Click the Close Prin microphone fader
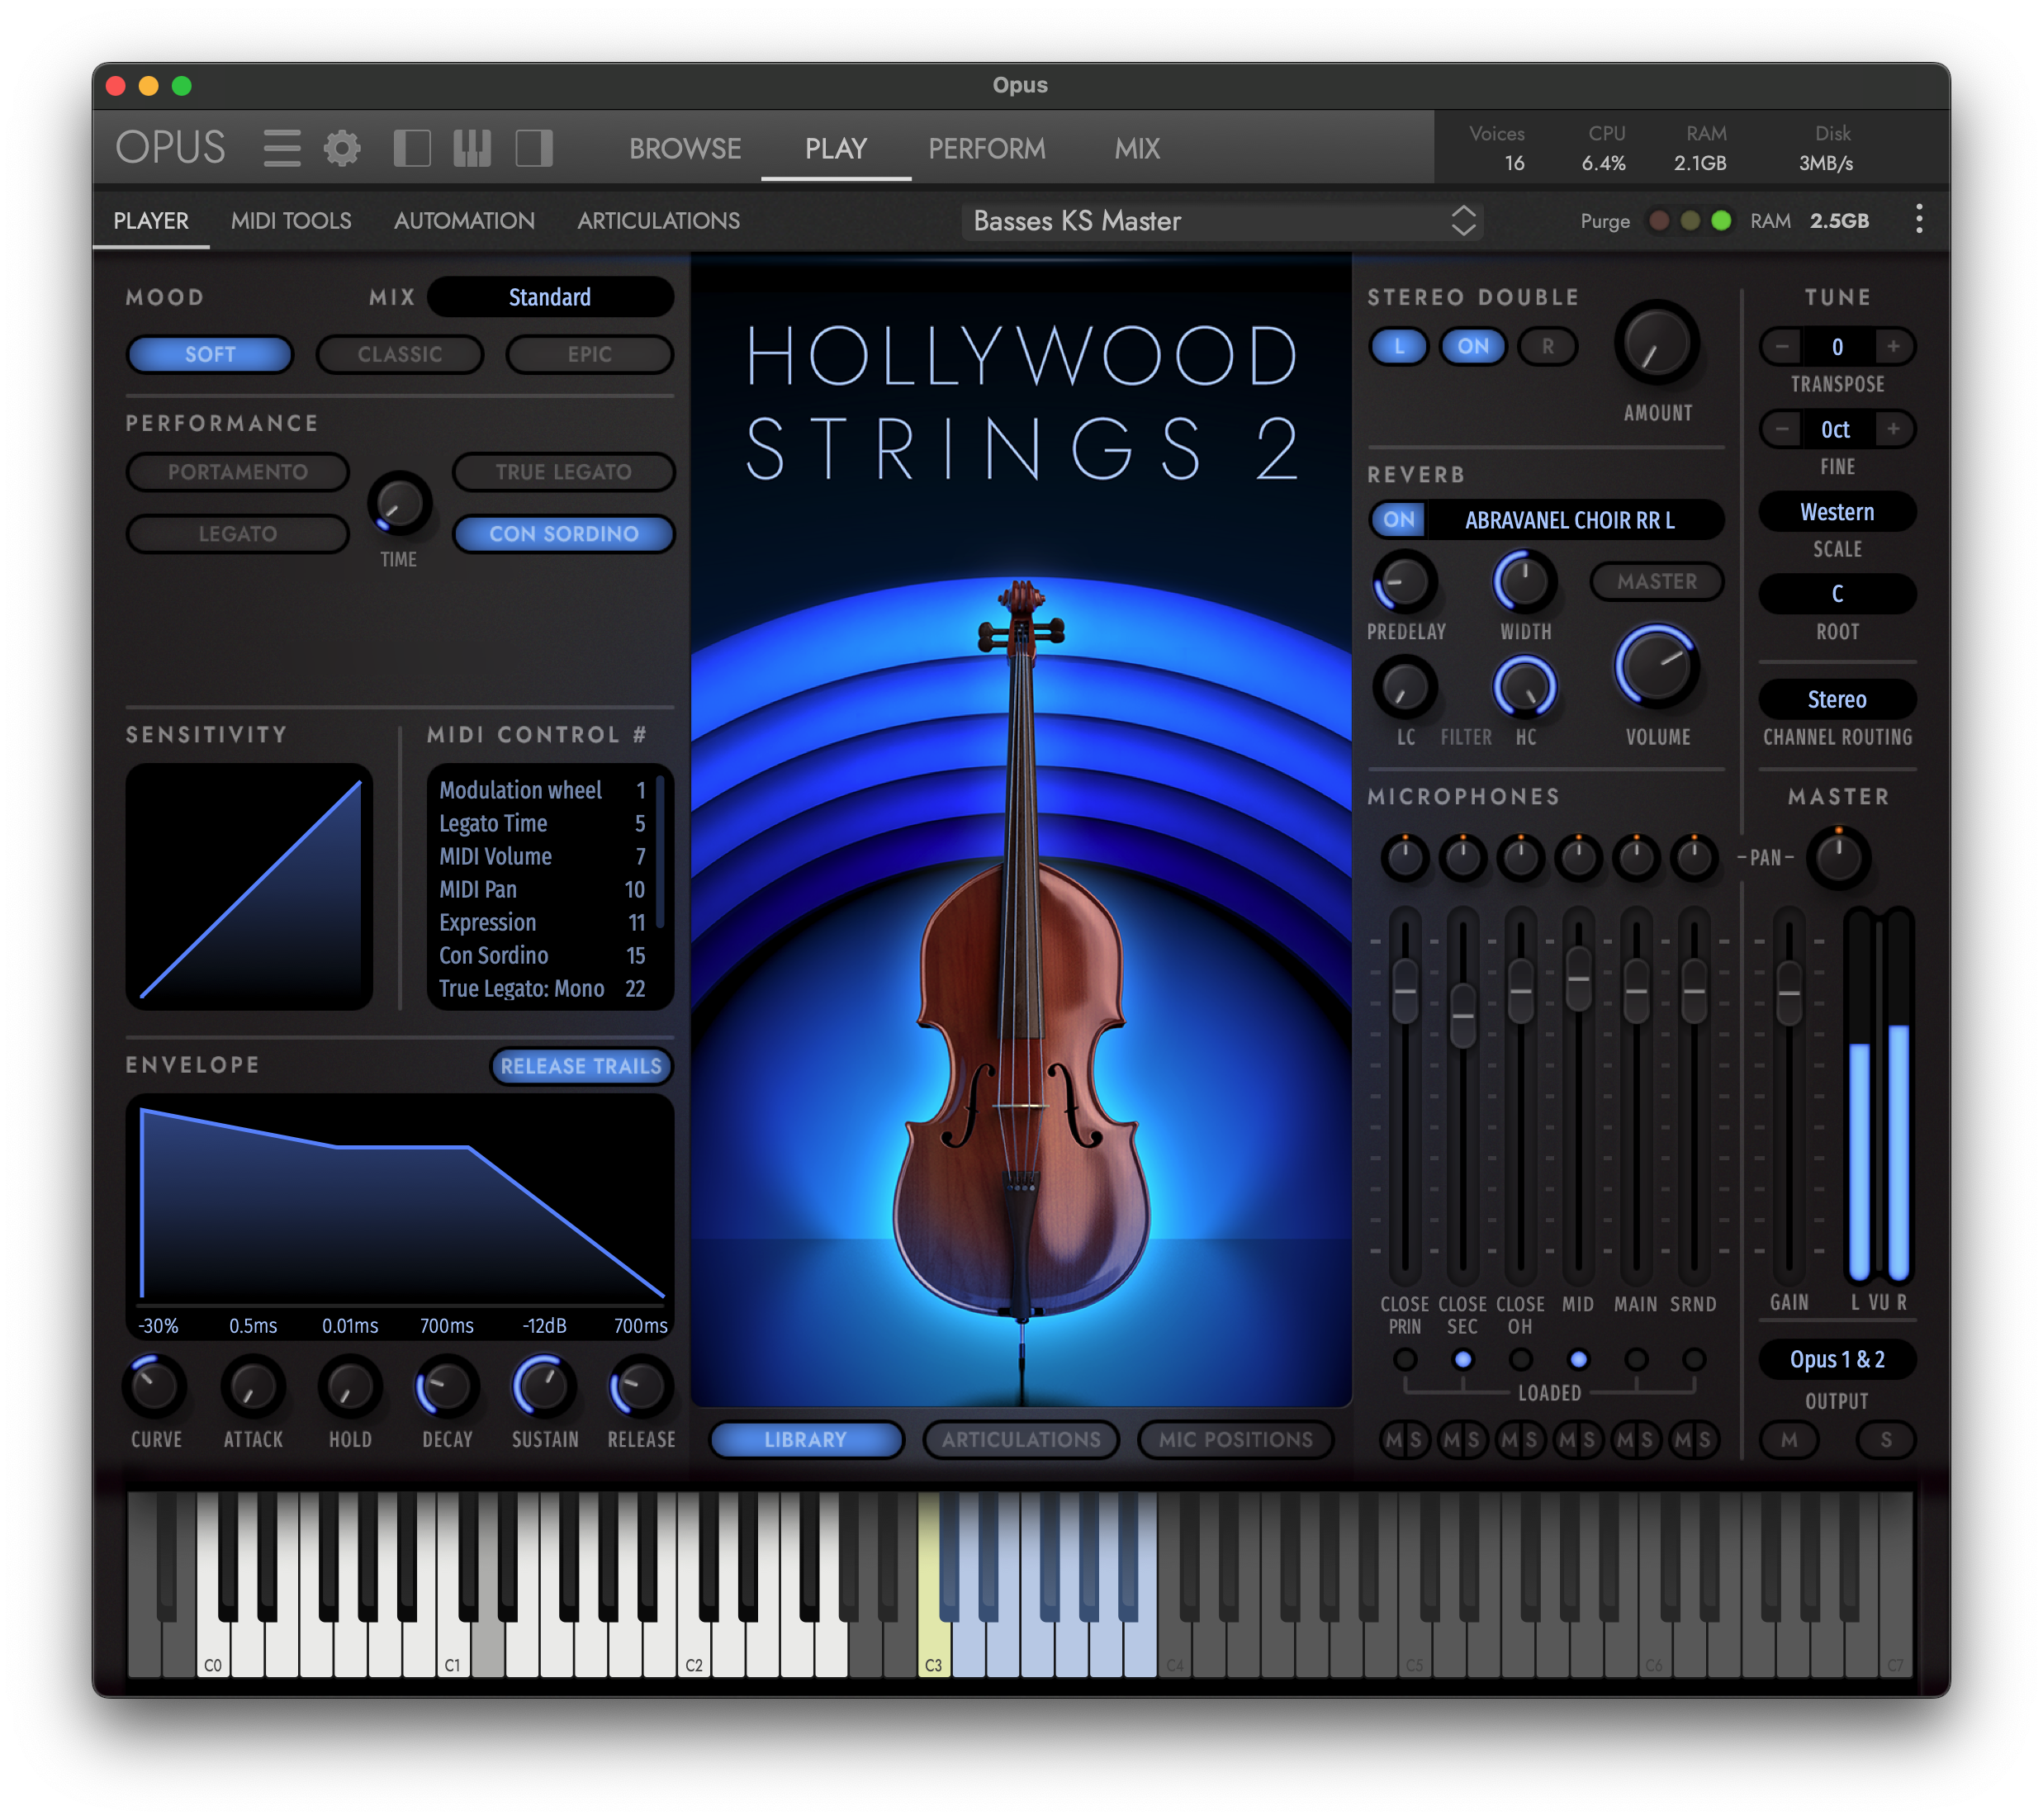 click(x=1405, y=990)
